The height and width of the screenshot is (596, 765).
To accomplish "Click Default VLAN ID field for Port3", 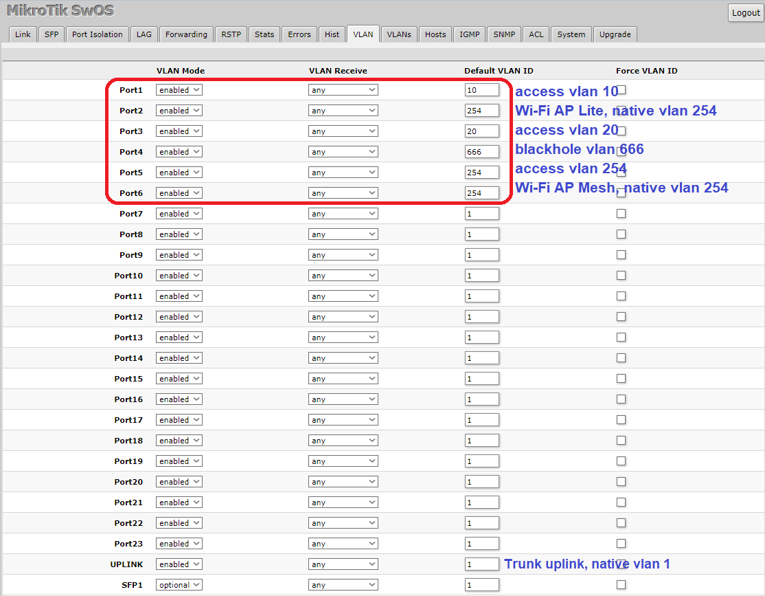I will click(x=482, y=131).
